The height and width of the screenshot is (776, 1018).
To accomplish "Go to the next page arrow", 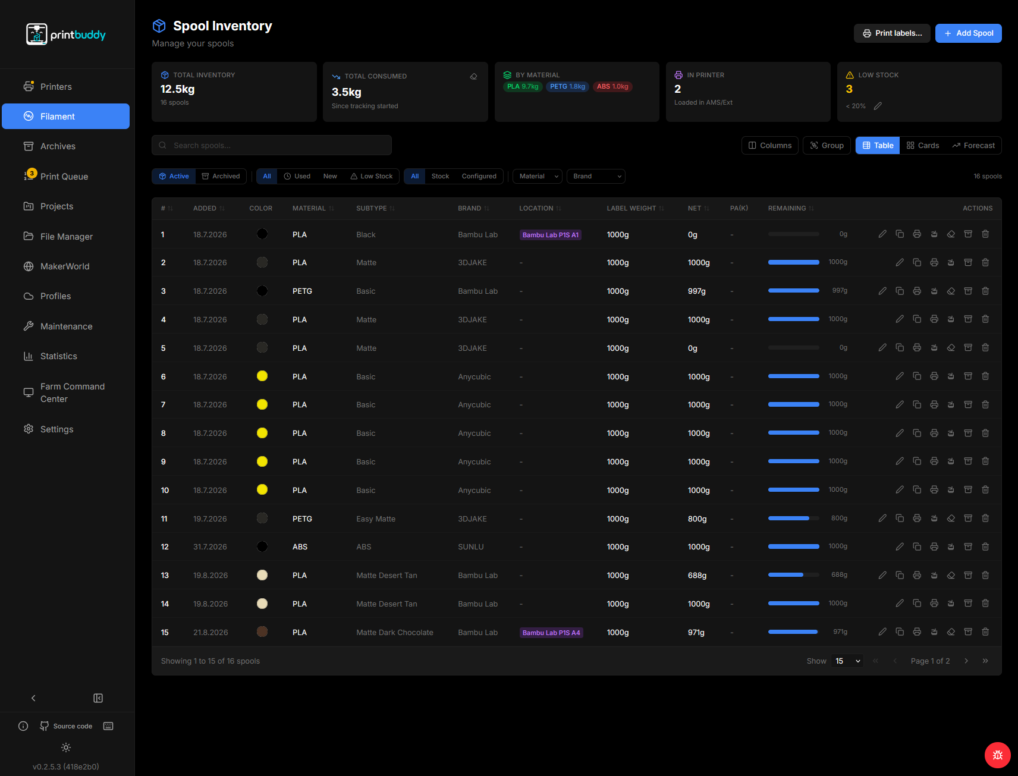I will click(966, 661).
